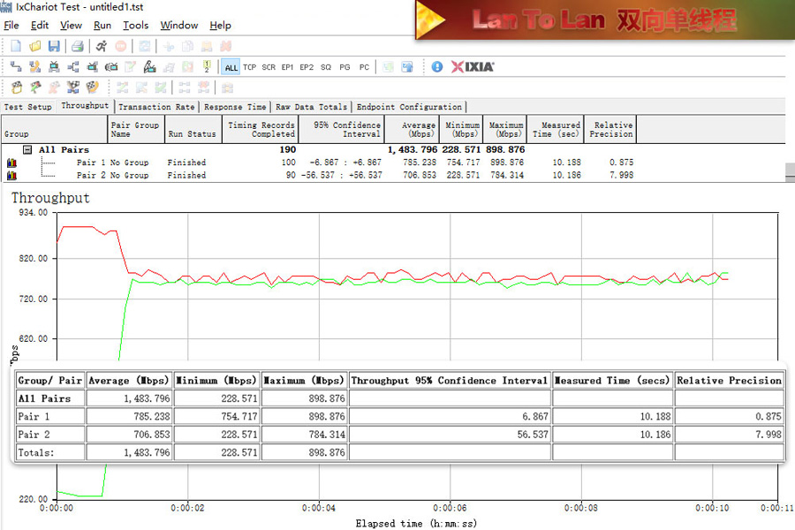Image resolution: width=795 pixels, height=530 pixels.
Task: Collapse the All Pairs tree group
Action: (27, 150)
